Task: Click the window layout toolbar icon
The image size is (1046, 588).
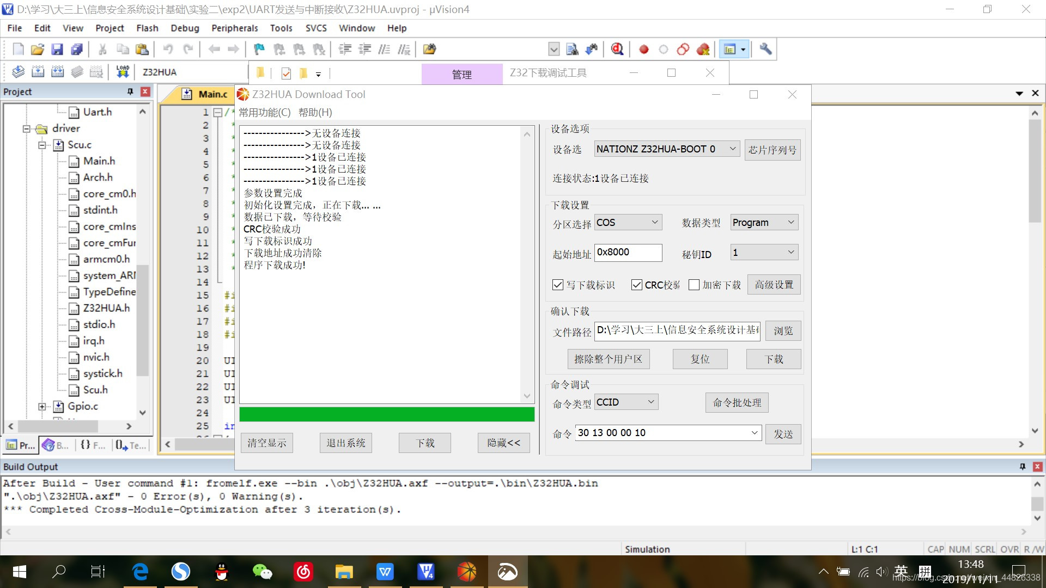Action: pyautogui.click(x=729, y=50)
